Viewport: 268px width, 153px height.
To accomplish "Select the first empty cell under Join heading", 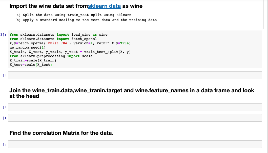I will (135, 107).
